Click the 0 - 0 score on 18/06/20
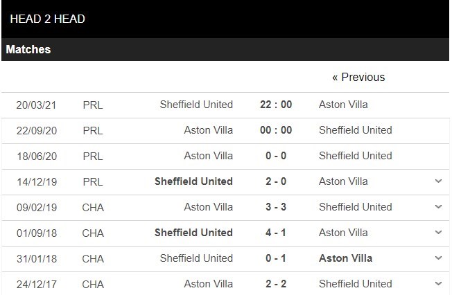This screenshot has height=295, width=452. (x=275, y=156)
